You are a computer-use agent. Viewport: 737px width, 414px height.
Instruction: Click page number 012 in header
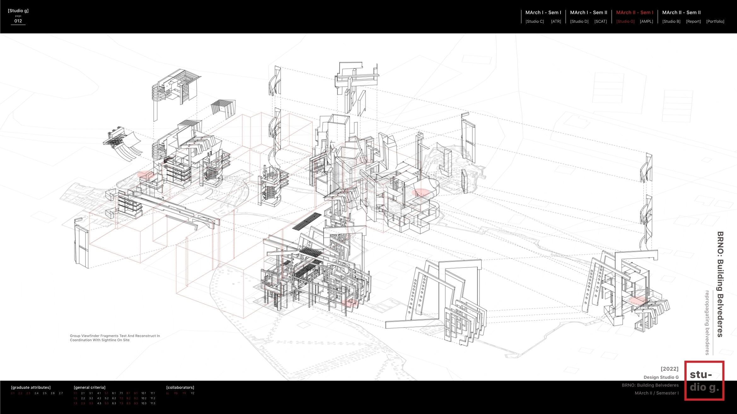18,21
